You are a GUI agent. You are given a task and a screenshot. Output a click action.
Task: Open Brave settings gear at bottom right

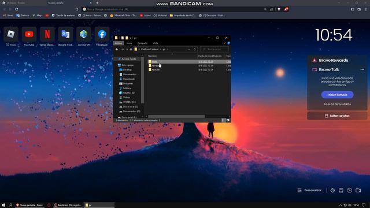[x=332, y=190]
